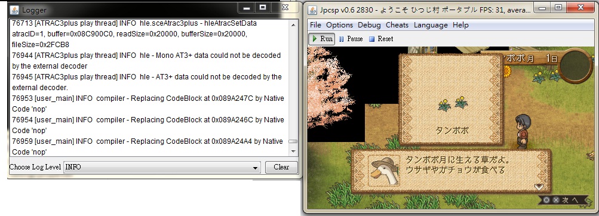Click the ウサギやガチョウが食べる dialog line
The height and width of the screenshot is (216, 599).
coord(455,170)
